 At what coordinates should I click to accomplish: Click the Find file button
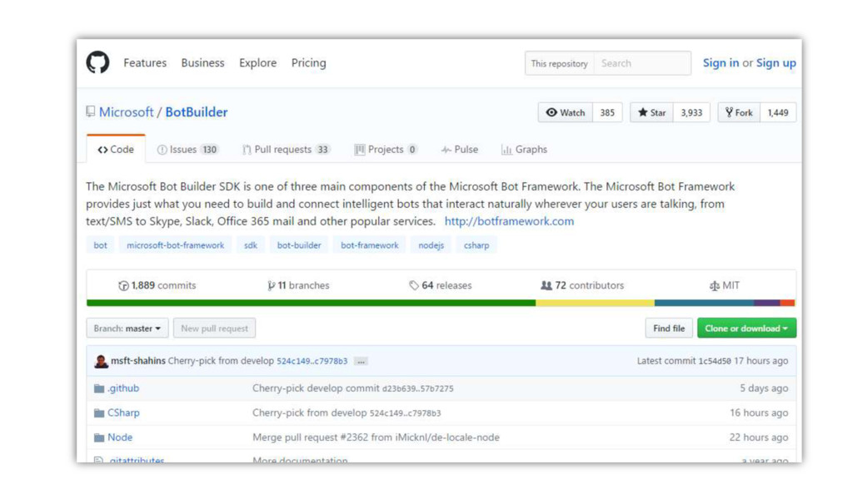(669, 328)
